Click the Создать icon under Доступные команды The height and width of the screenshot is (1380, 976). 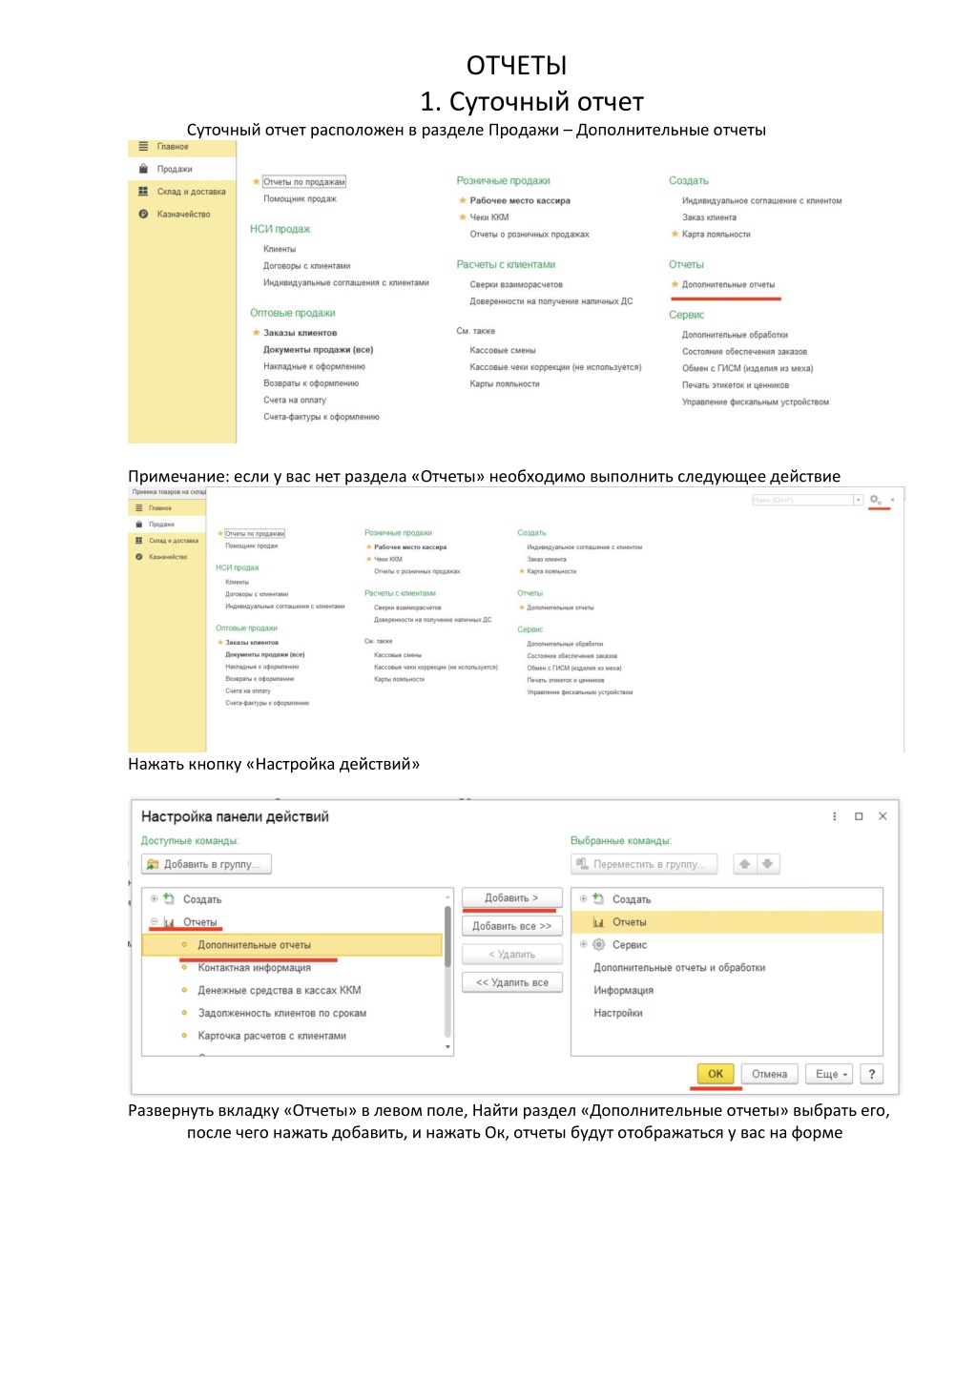tap(169, 898)
